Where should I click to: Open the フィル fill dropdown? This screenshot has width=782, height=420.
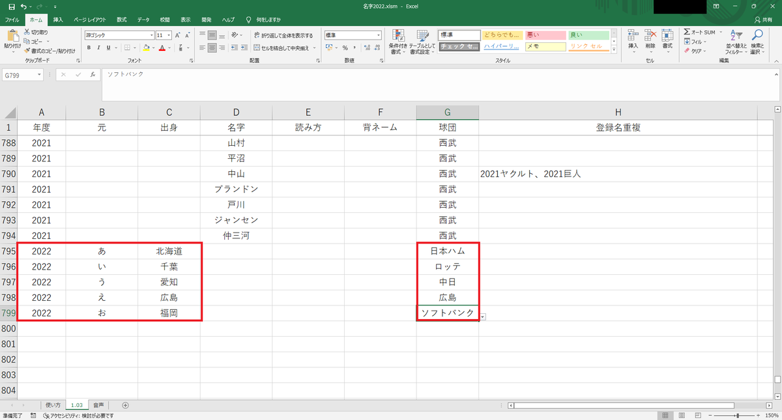pyautogui.click(x=695, y=41)
